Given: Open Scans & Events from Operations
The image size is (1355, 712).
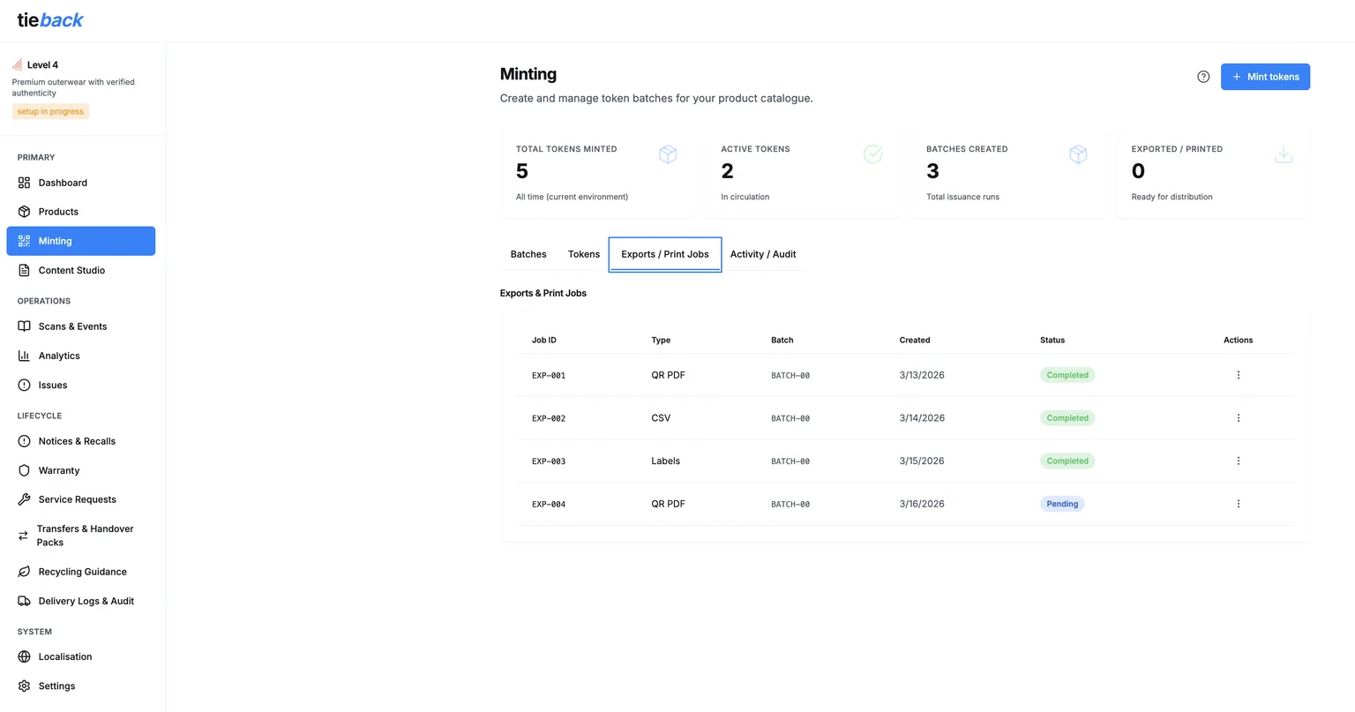Looking at the screenshot, I should pos(73,326).
